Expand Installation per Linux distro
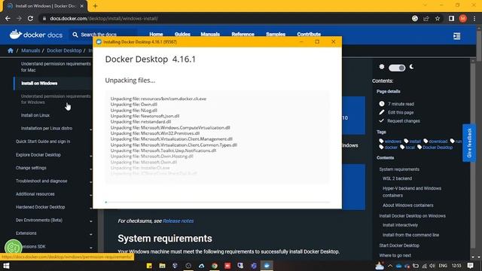 tap(90, 129)
